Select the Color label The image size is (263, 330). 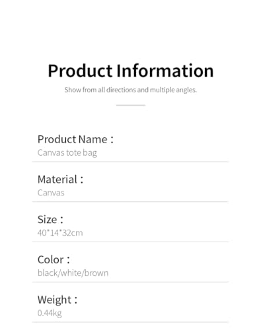click(54, 259)
